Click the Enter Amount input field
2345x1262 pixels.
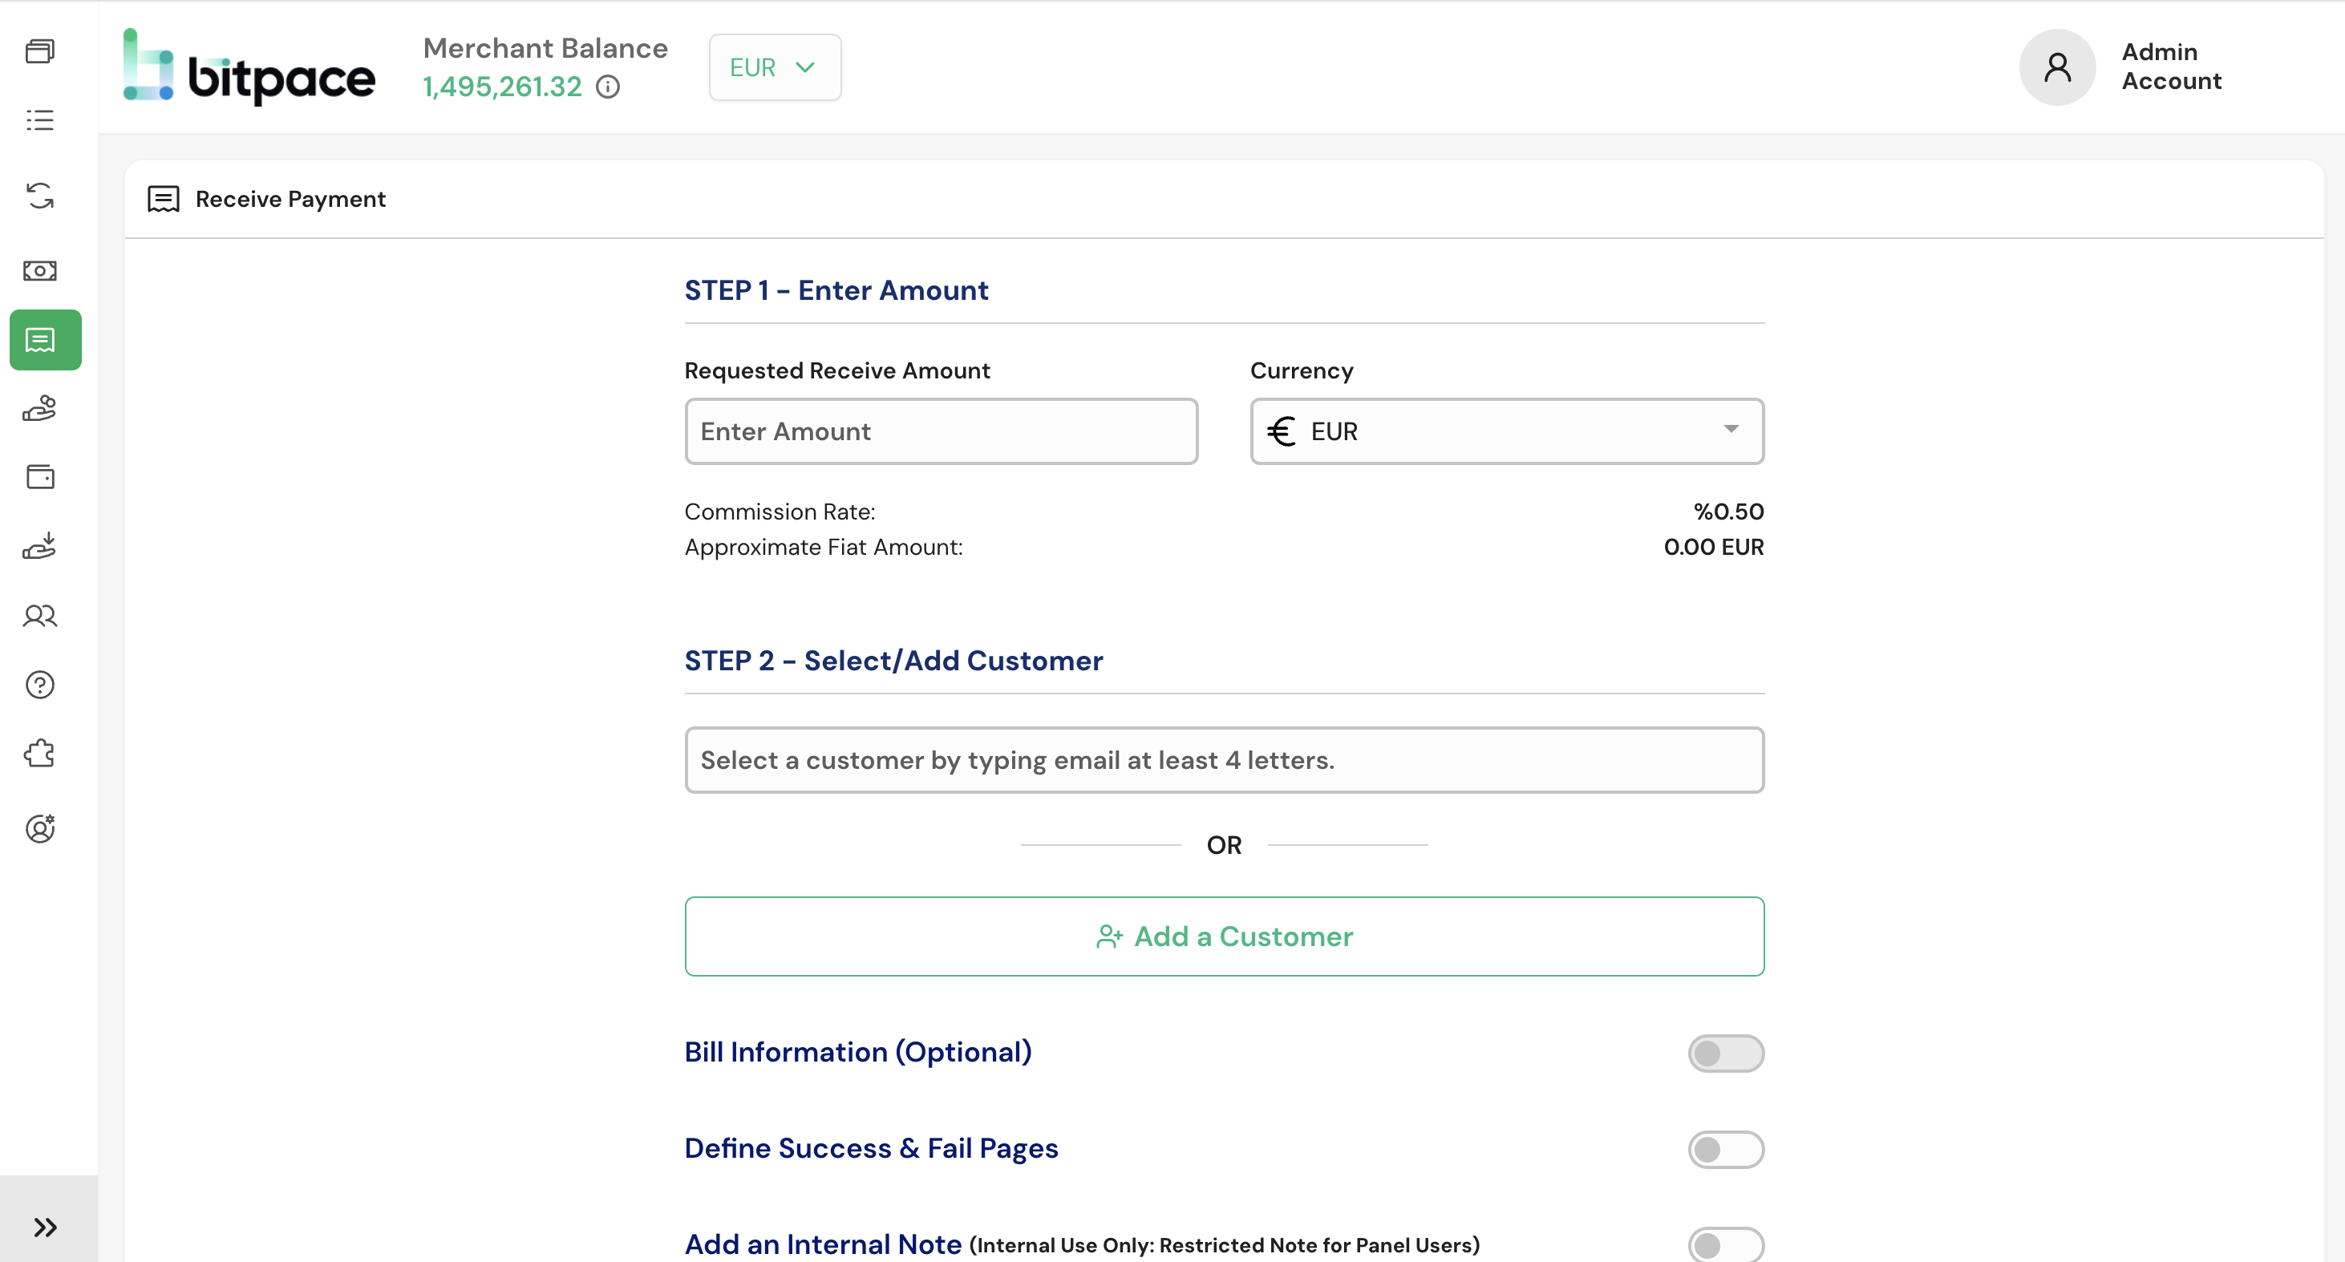(x=941, y=431)
